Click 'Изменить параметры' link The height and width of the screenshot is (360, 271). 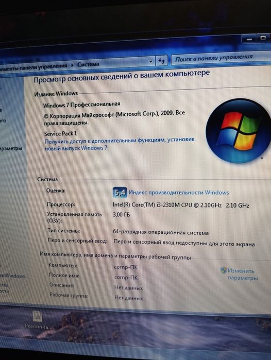click(x=242, y=275)
